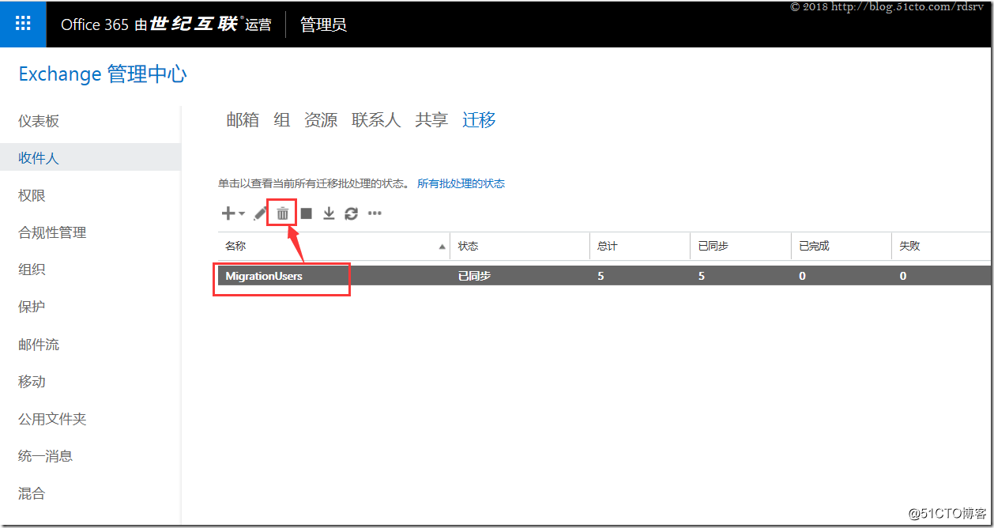Image resolution: width=994 pixels, height=528 pixels.
Task: Select the MigrationUsers batch row
Action: point(605,276)
